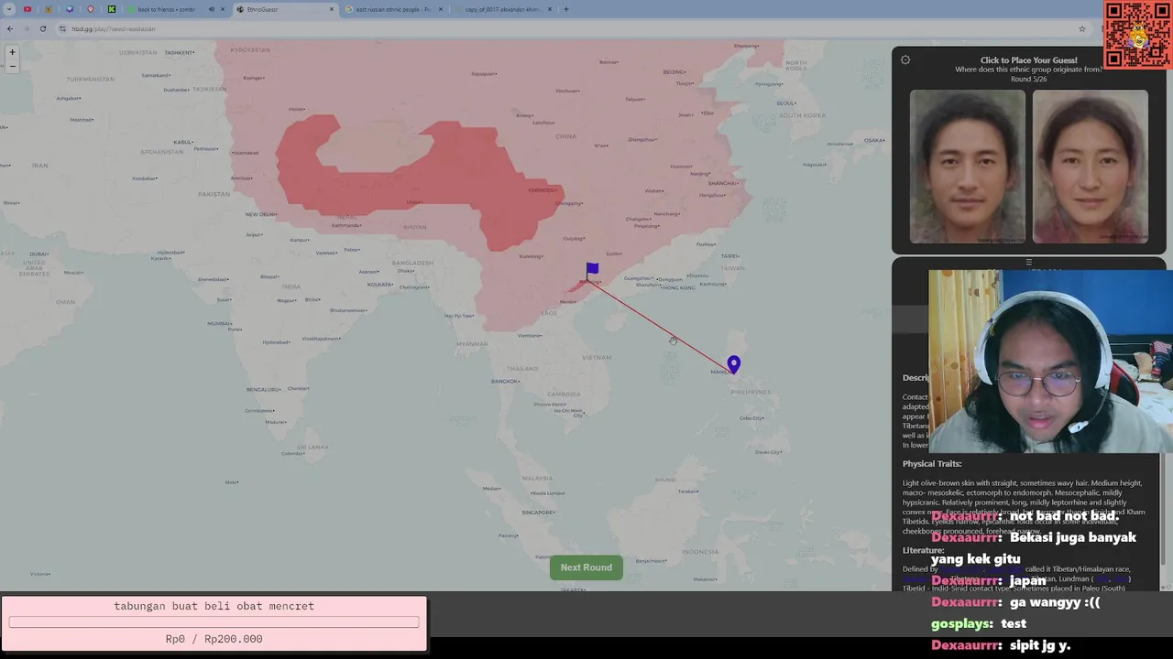The image size is (1173, 659).
Task: Close the back to friends tab
Action: coord(223,9)
